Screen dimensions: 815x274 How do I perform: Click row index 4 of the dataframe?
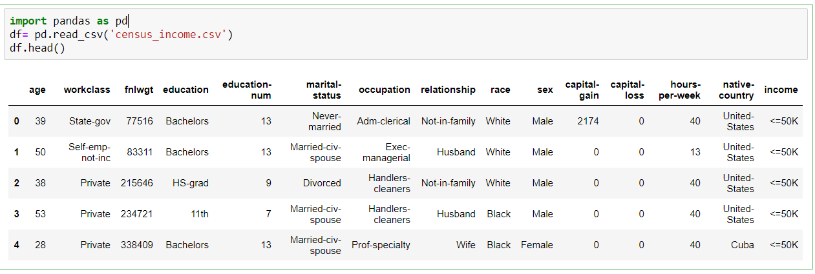coord(16,245)
